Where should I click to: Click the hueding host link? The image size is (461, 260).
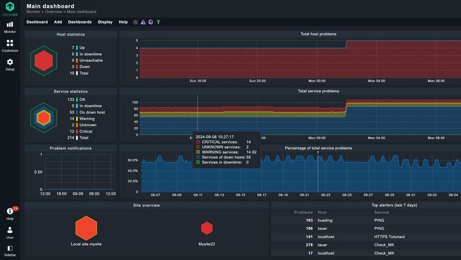[x=325, y=220]
